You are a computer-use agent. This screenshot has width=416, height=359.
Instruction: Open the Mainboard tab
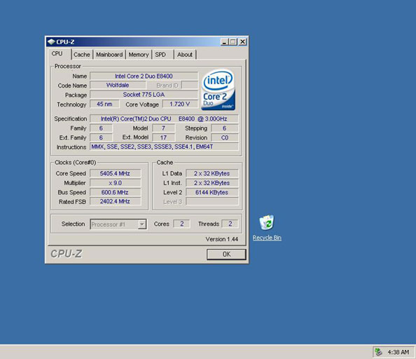pos(109,55)
